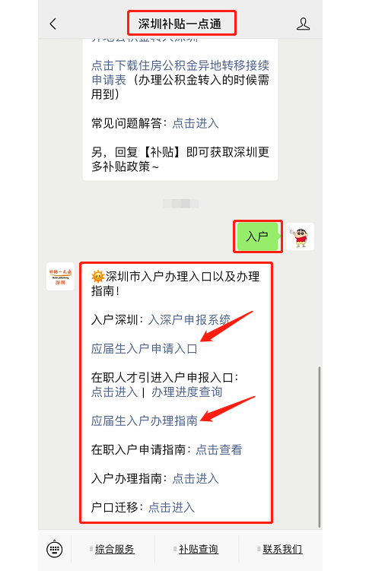Tap the back arrow icon

[x=53, y=24]
